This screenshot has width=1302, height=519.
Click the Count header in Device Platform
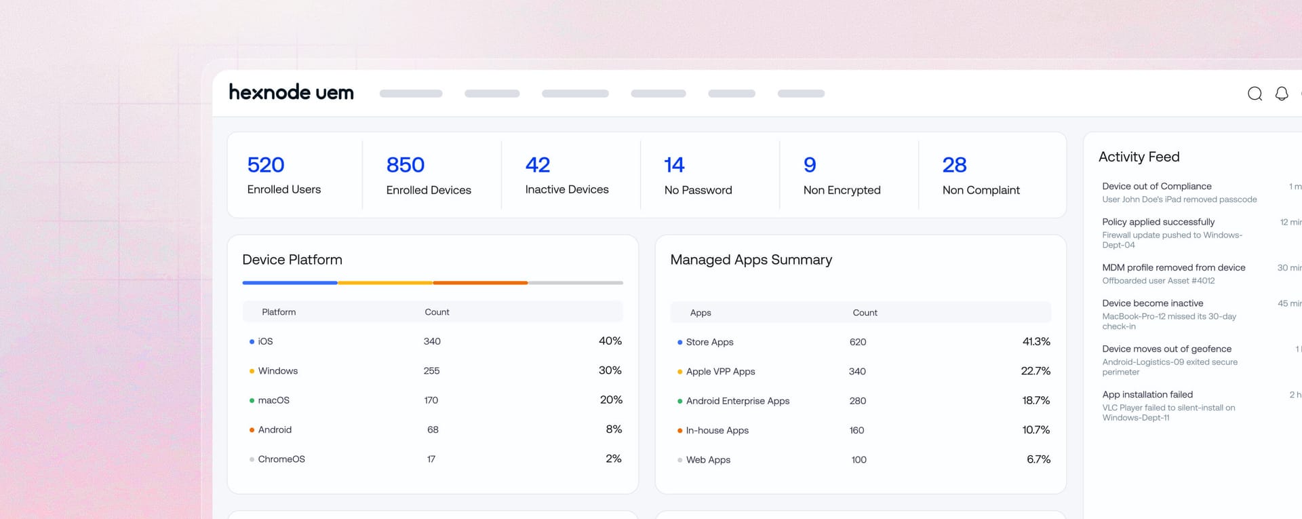(437, 312)
